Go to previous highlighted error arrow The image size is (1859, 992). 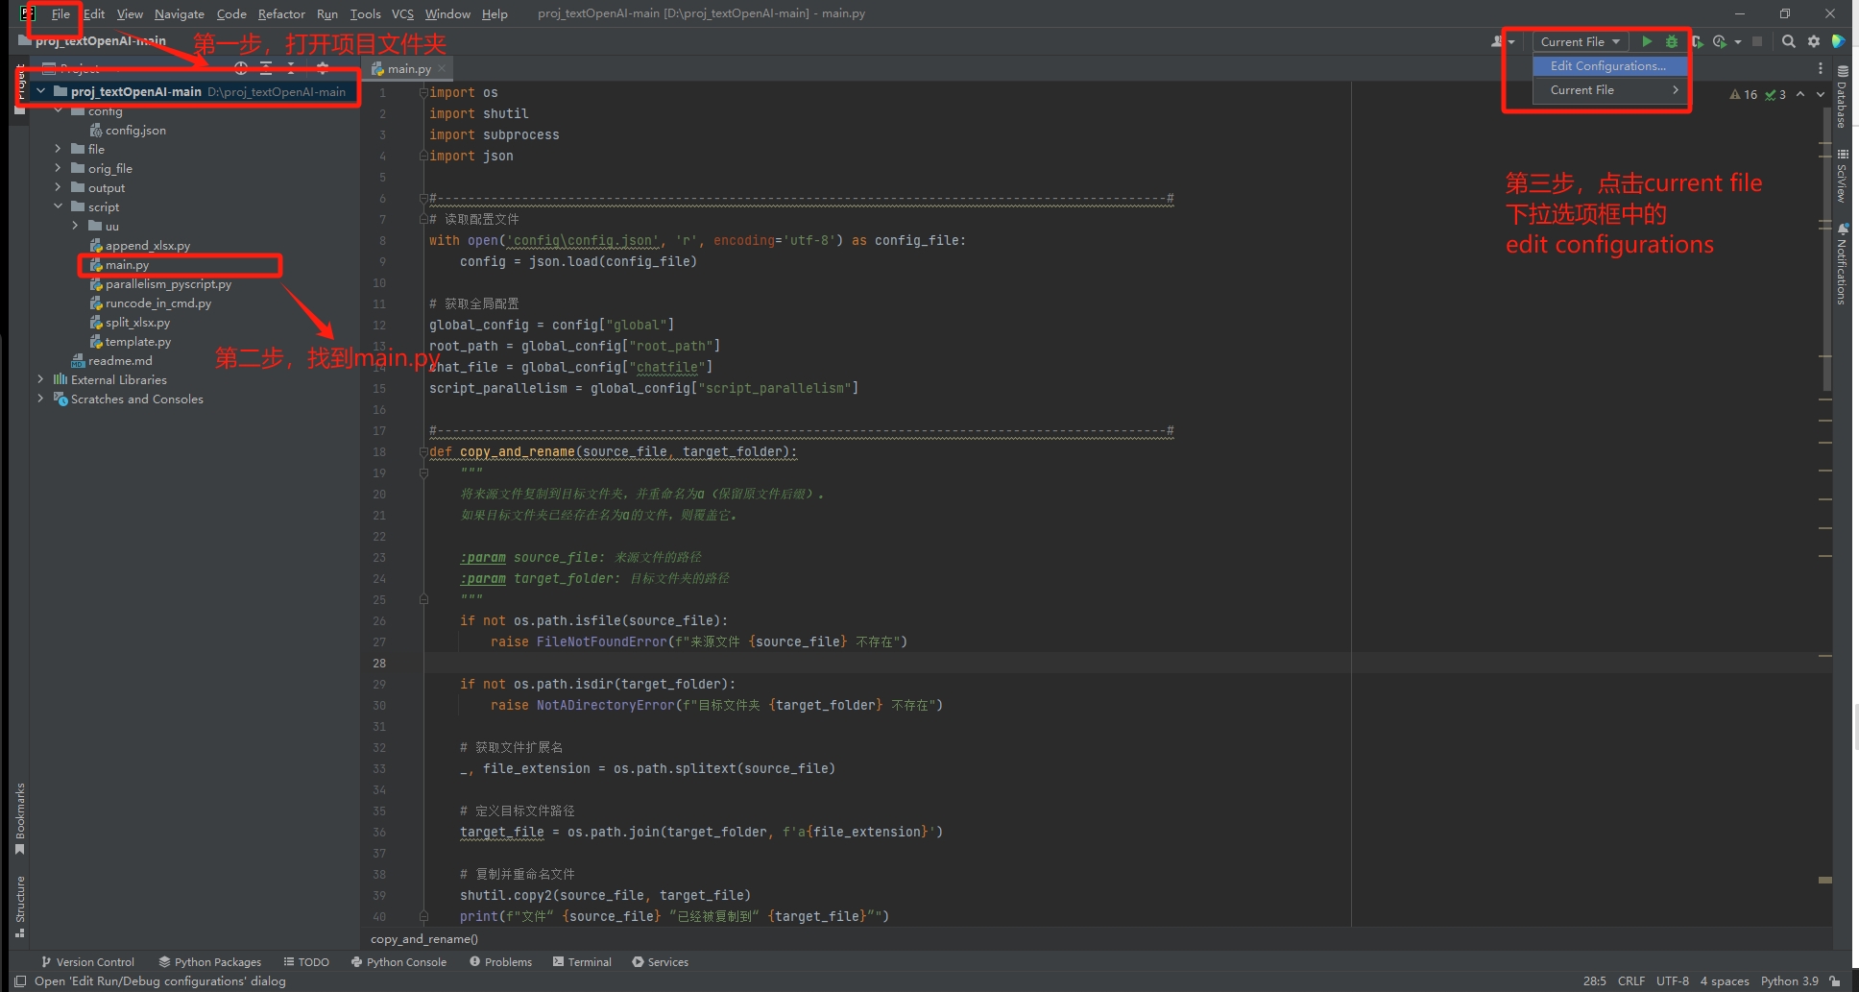click(1800, 94)
